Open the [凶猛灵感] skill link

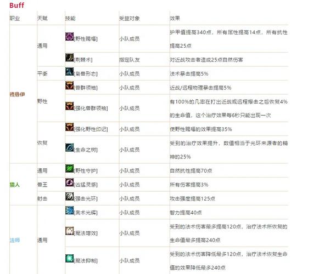(86, 185)
